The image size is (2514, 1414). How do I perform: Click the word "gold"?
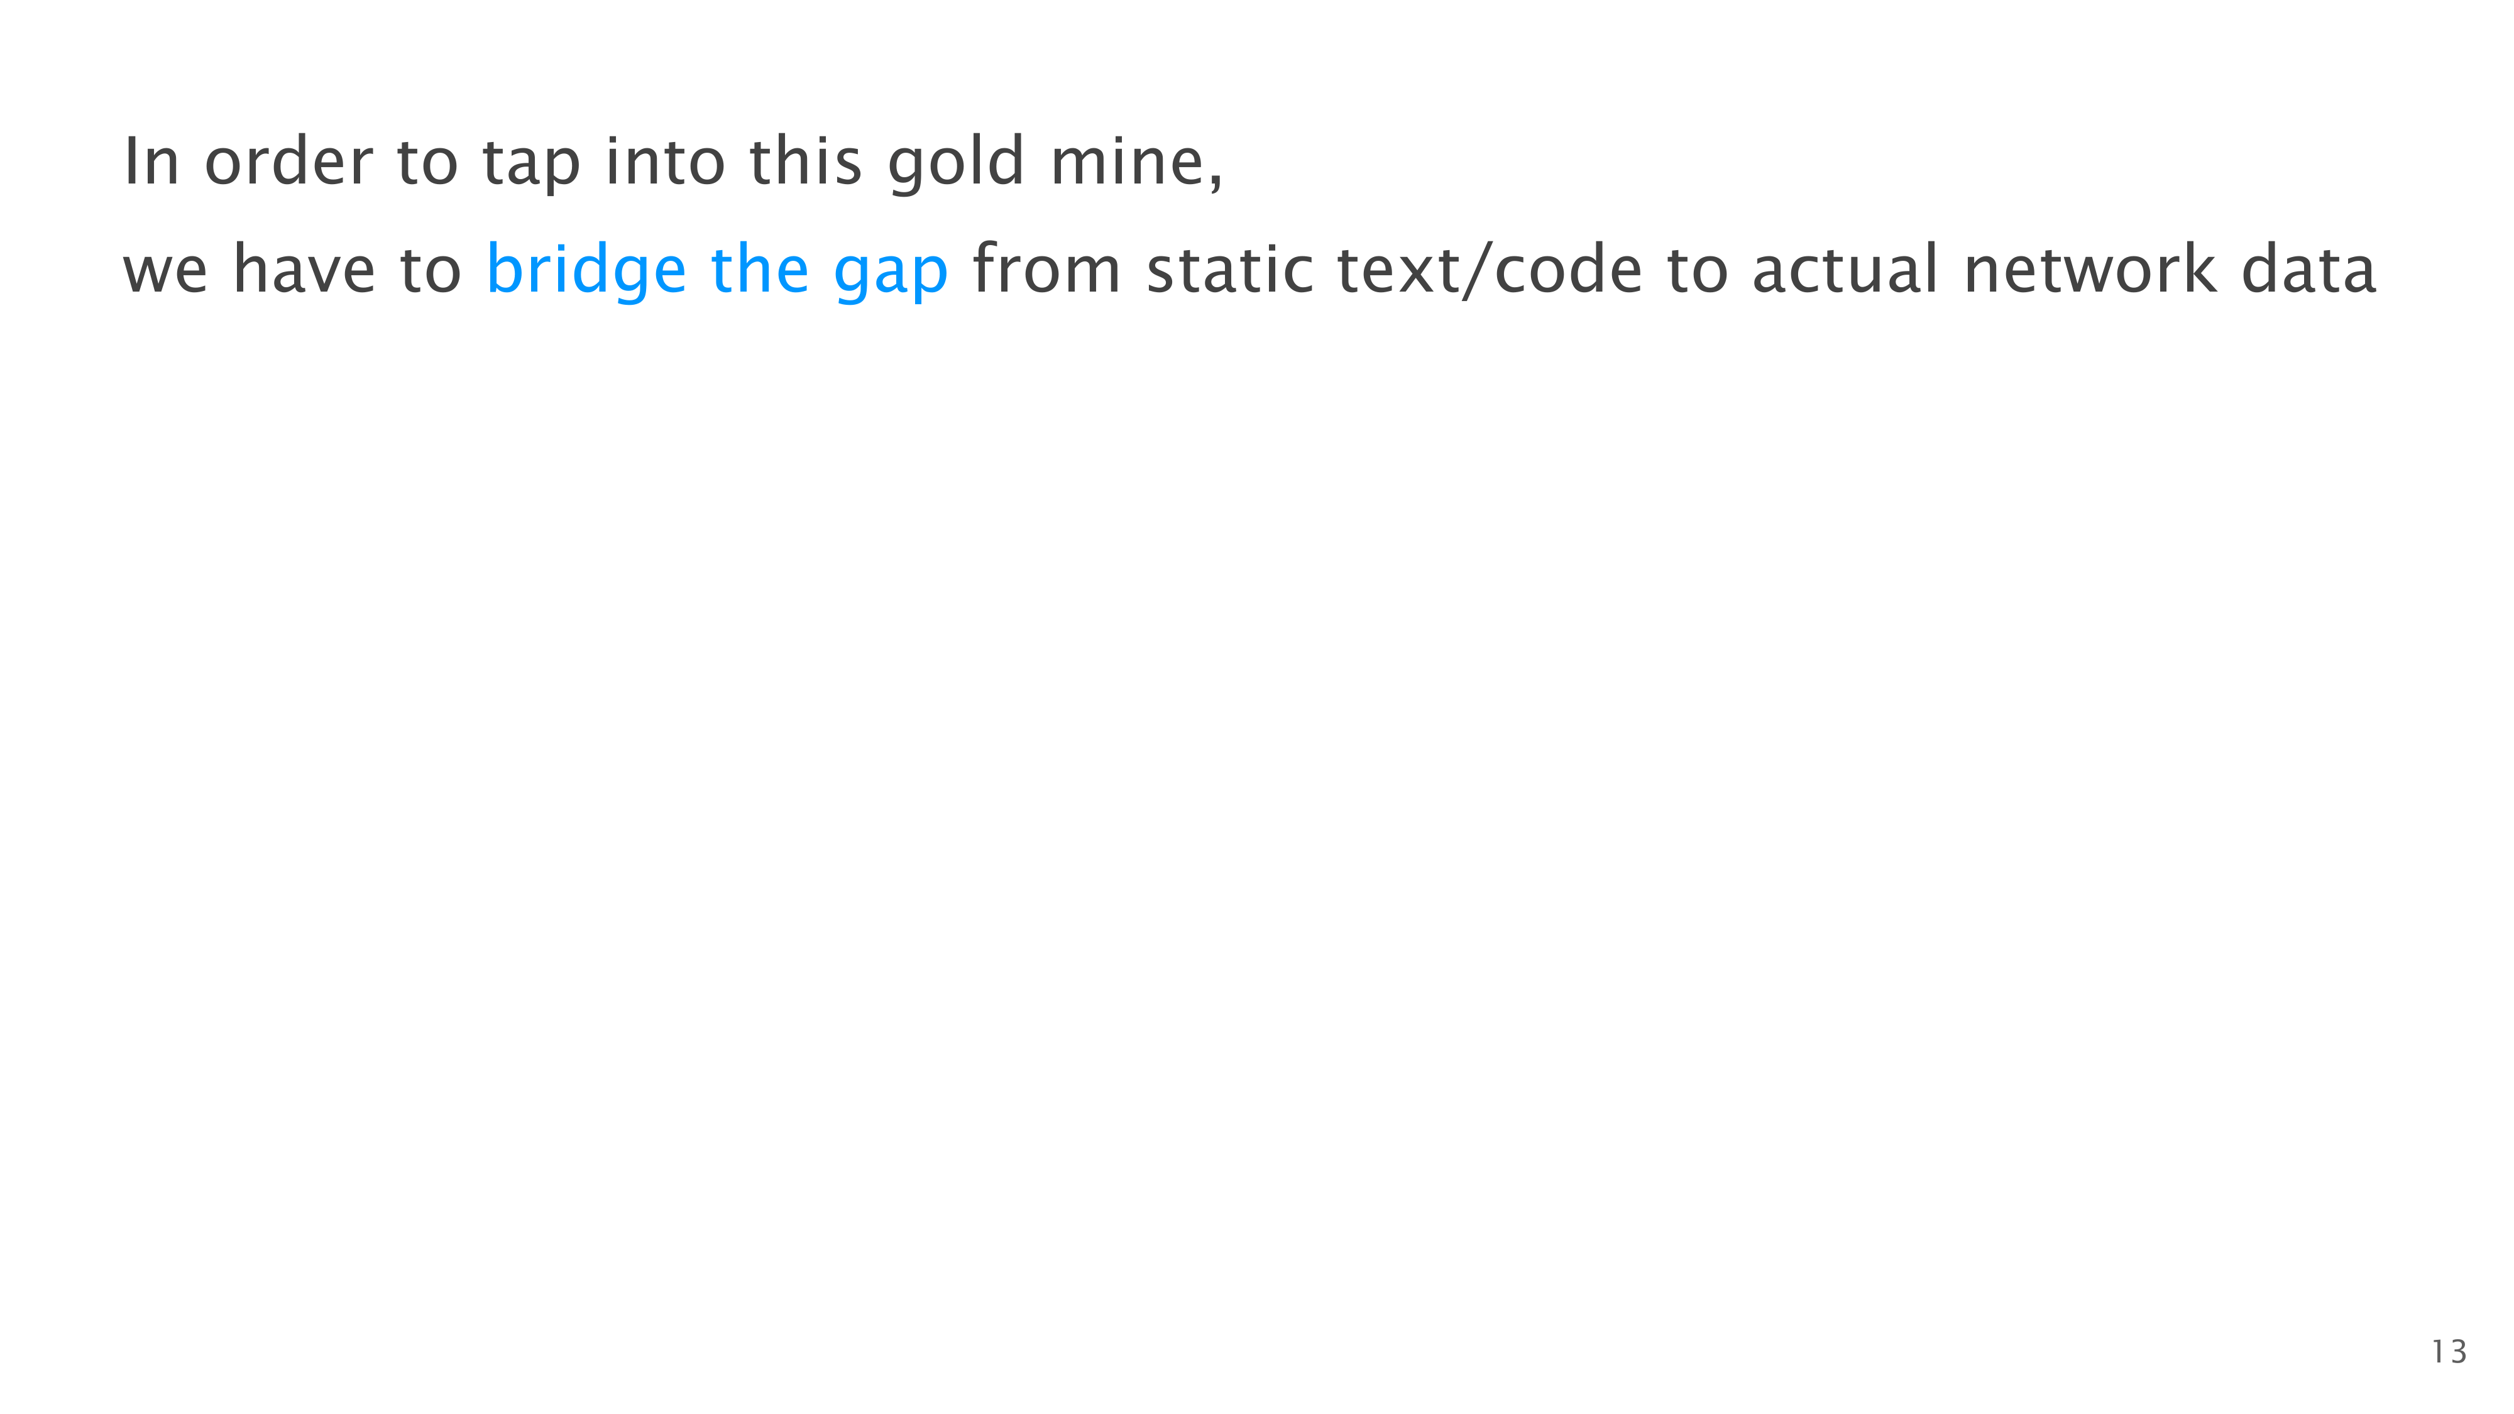955,163
